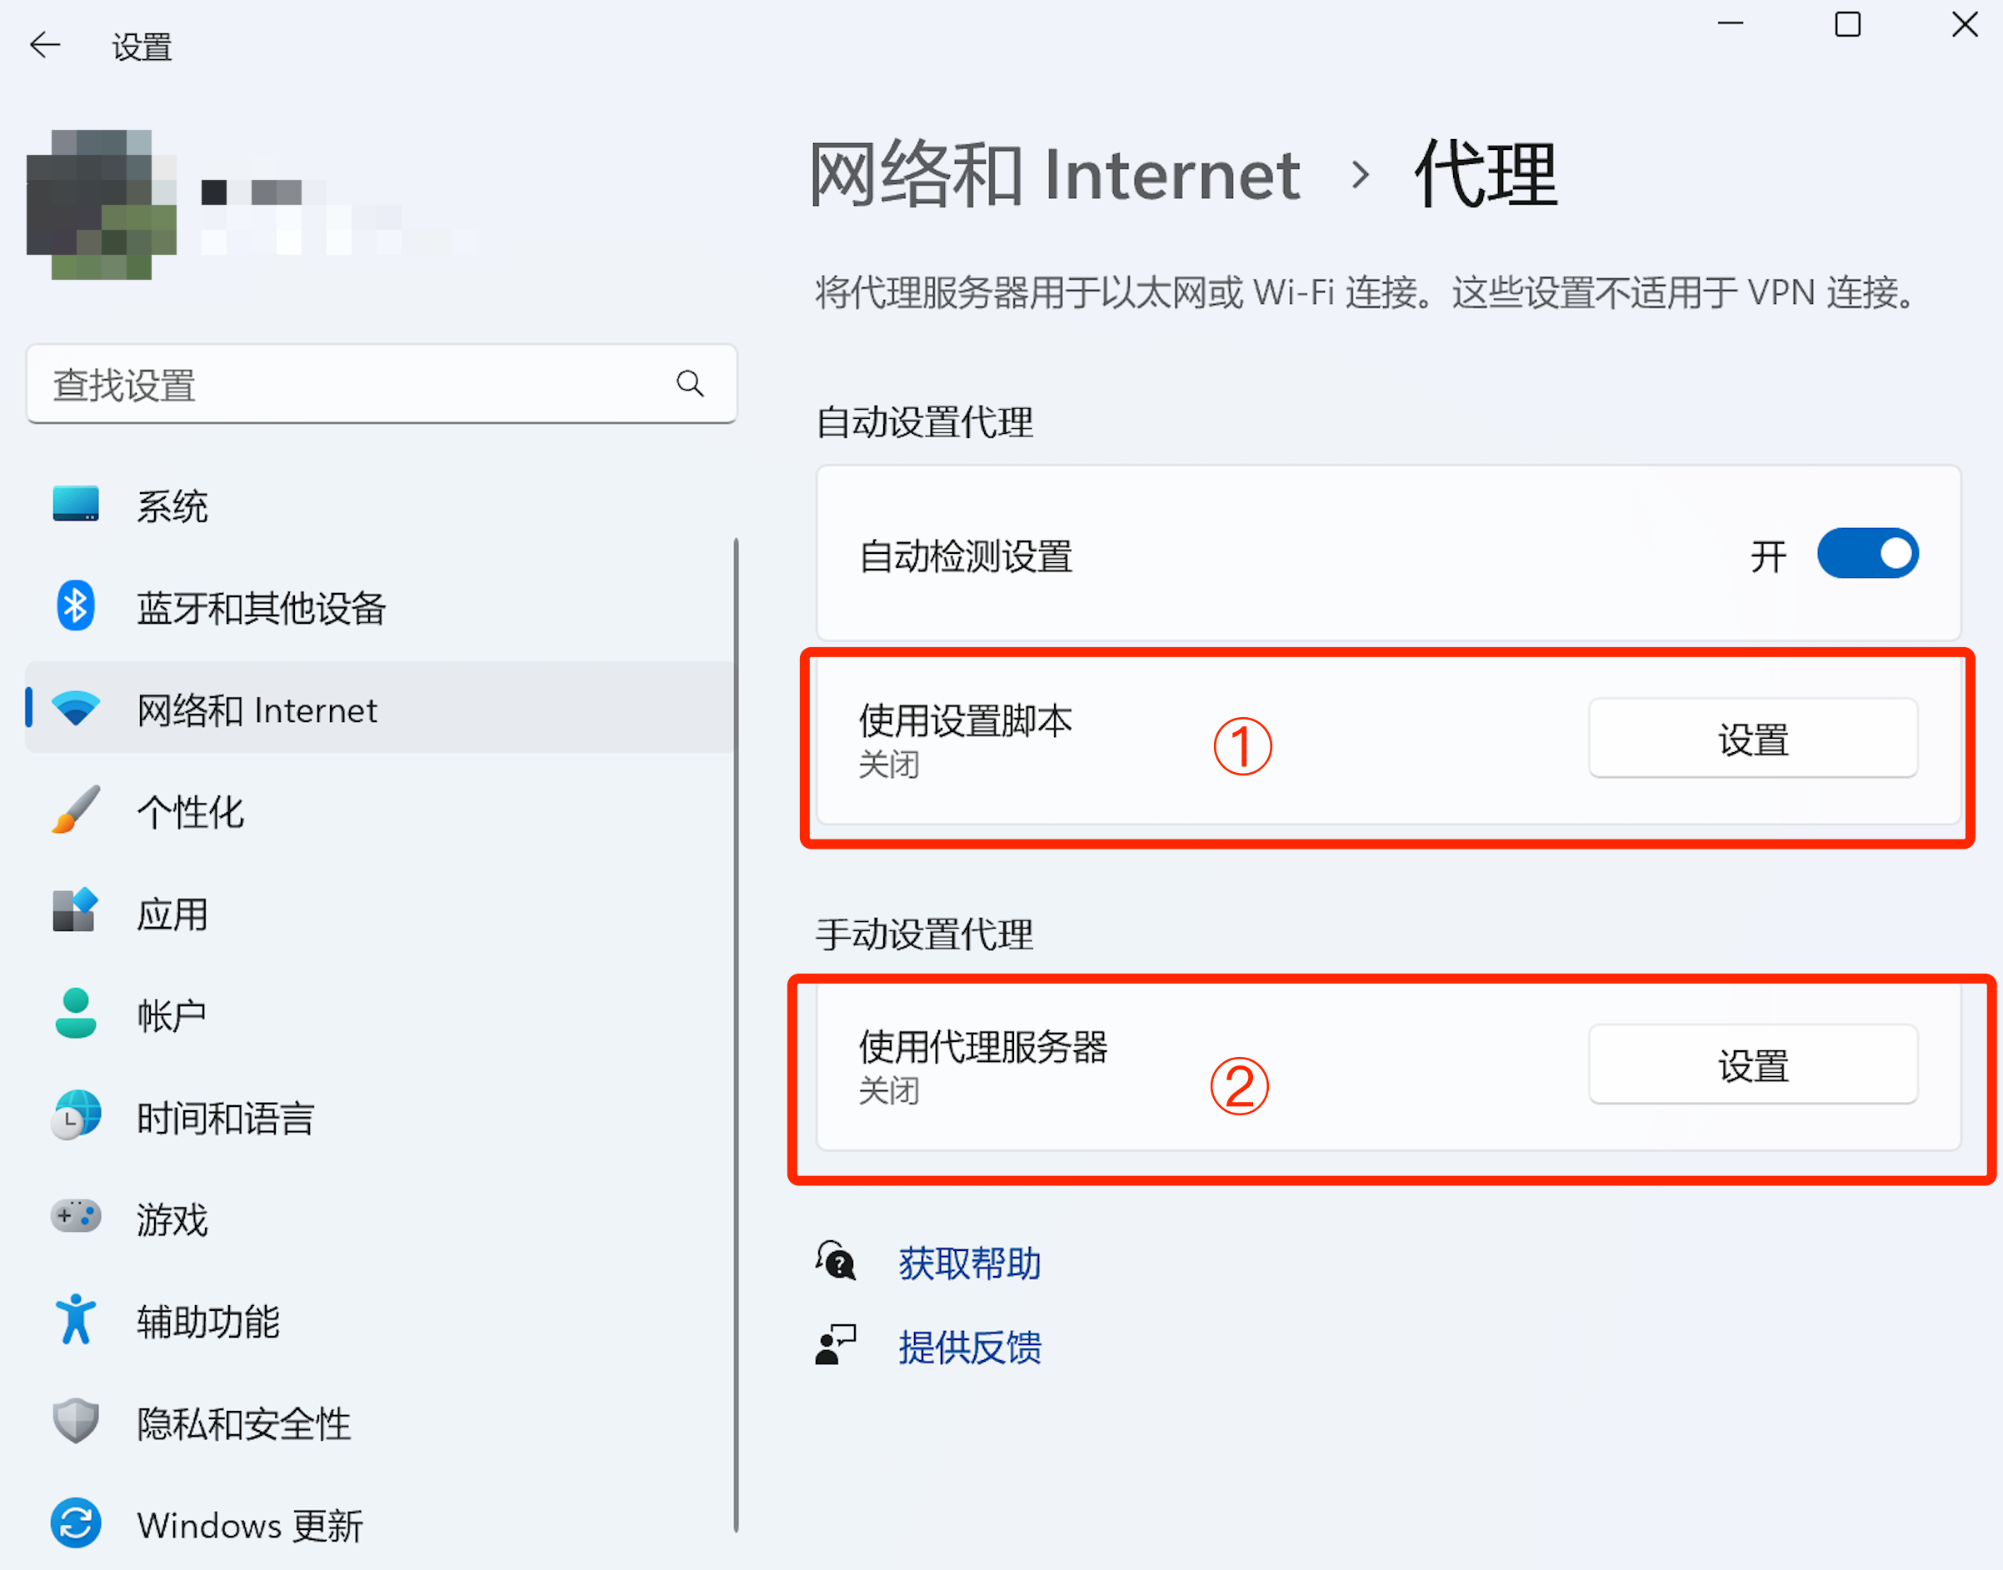Click the pixelated user profile picture
This screenshot has height=1570, width=2003.
tap(101, 204)
